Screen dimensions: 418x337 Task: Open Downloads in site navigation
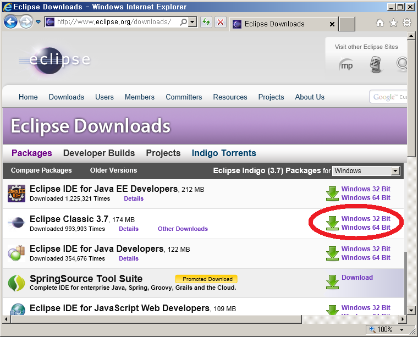67,97
